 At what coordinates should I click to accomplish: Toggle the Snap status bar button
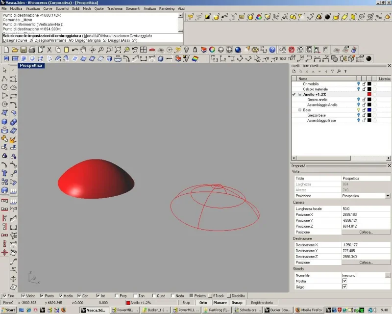(186, 303)
